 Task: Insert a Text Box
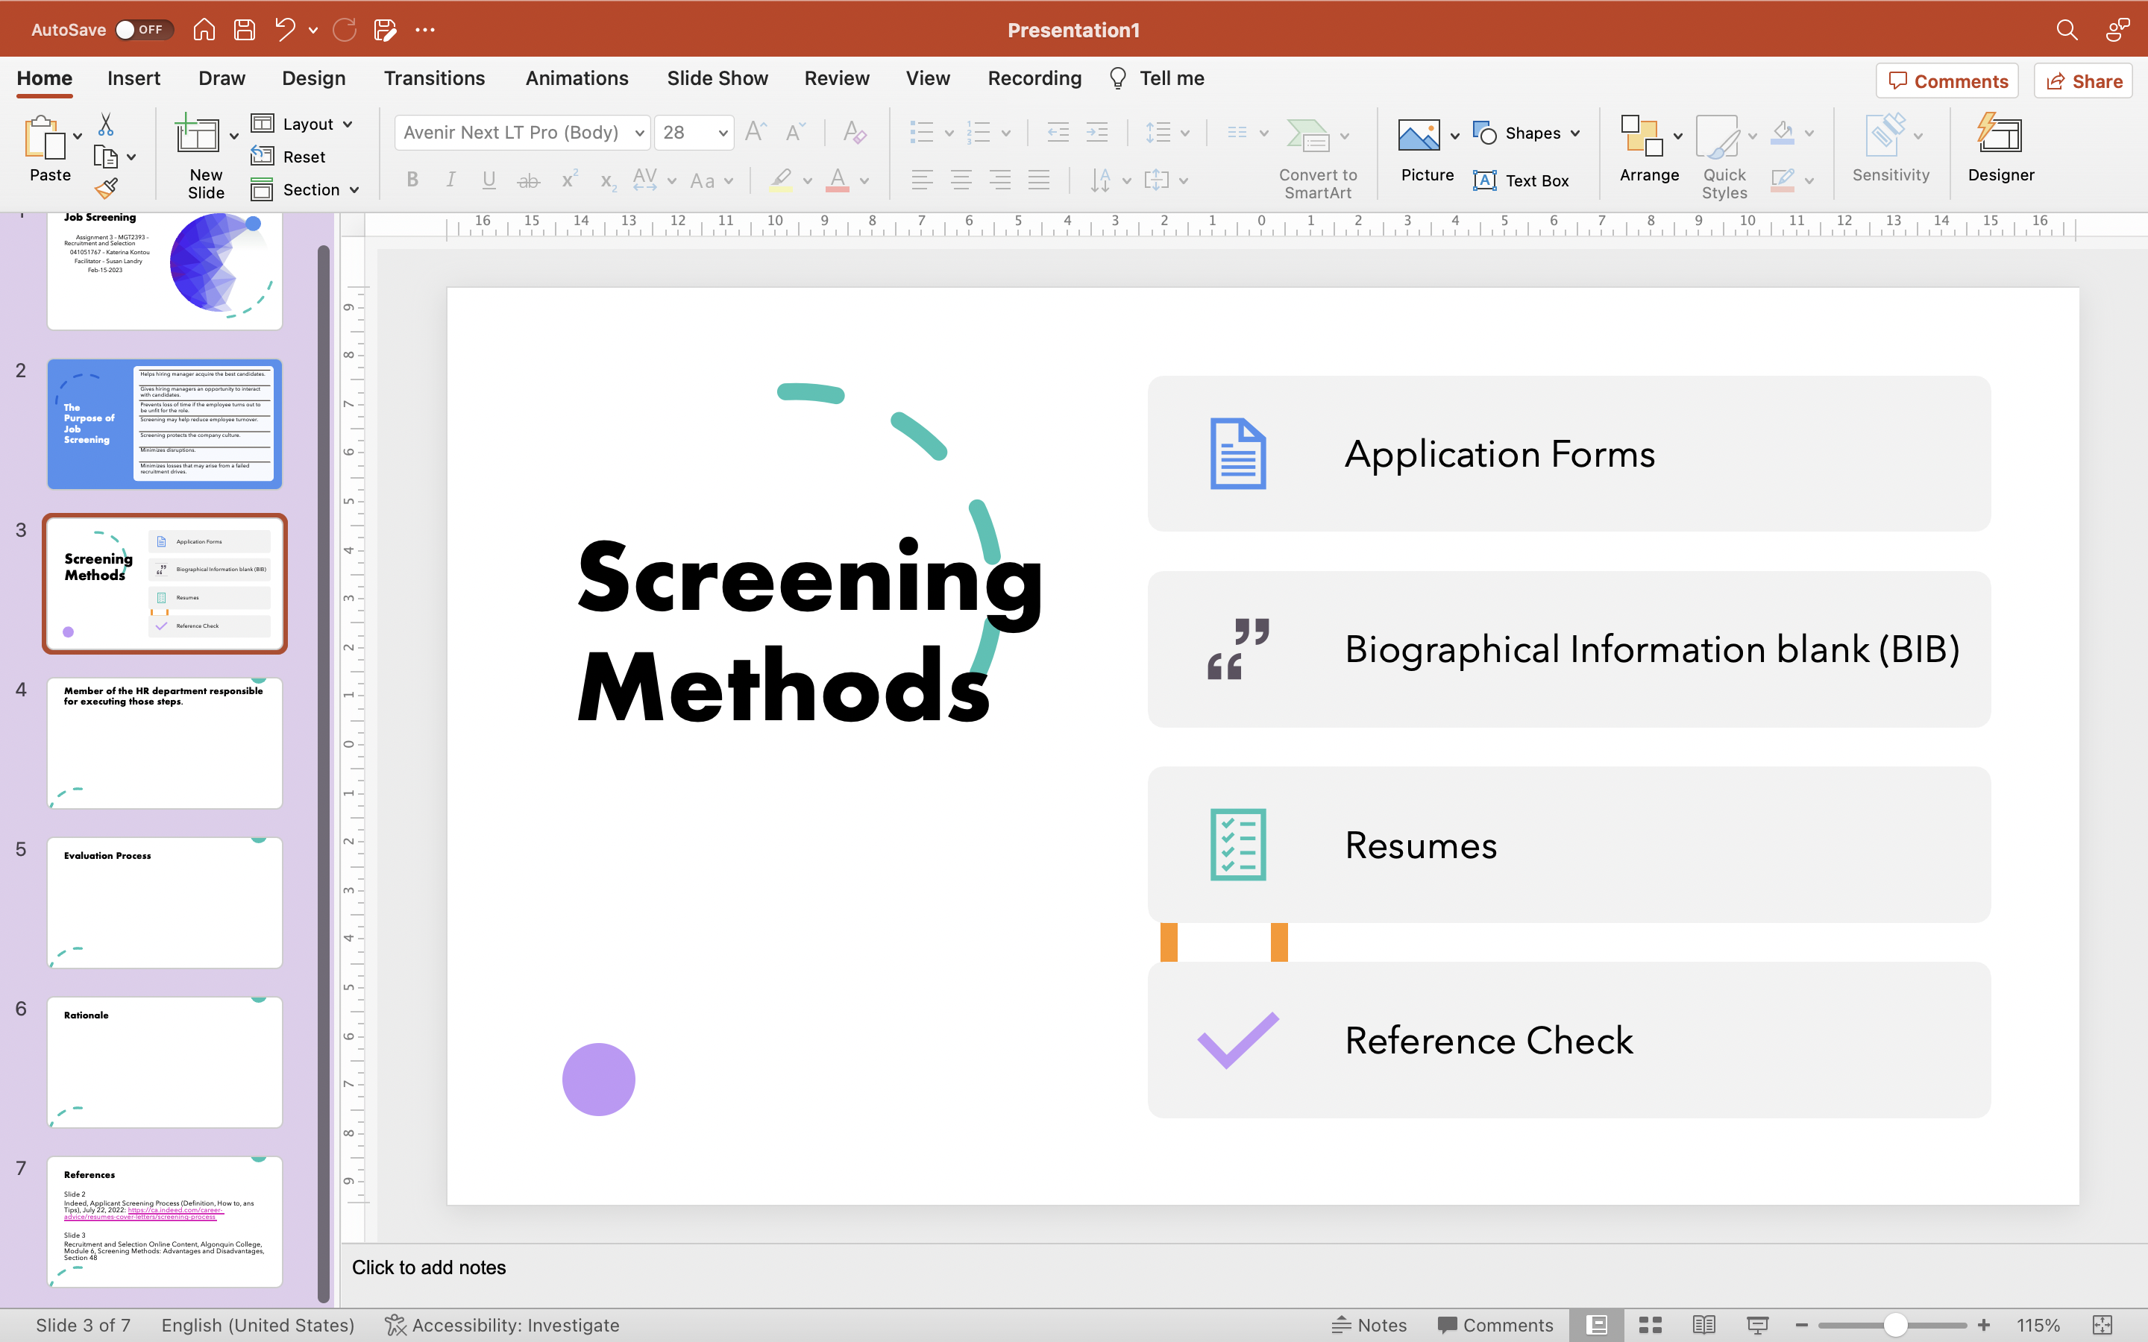tap(1521, 181)
